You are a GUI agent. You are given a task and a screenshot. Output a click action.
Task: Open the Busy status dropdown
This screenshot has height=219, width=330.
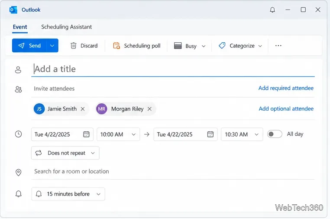click(189, 46)
